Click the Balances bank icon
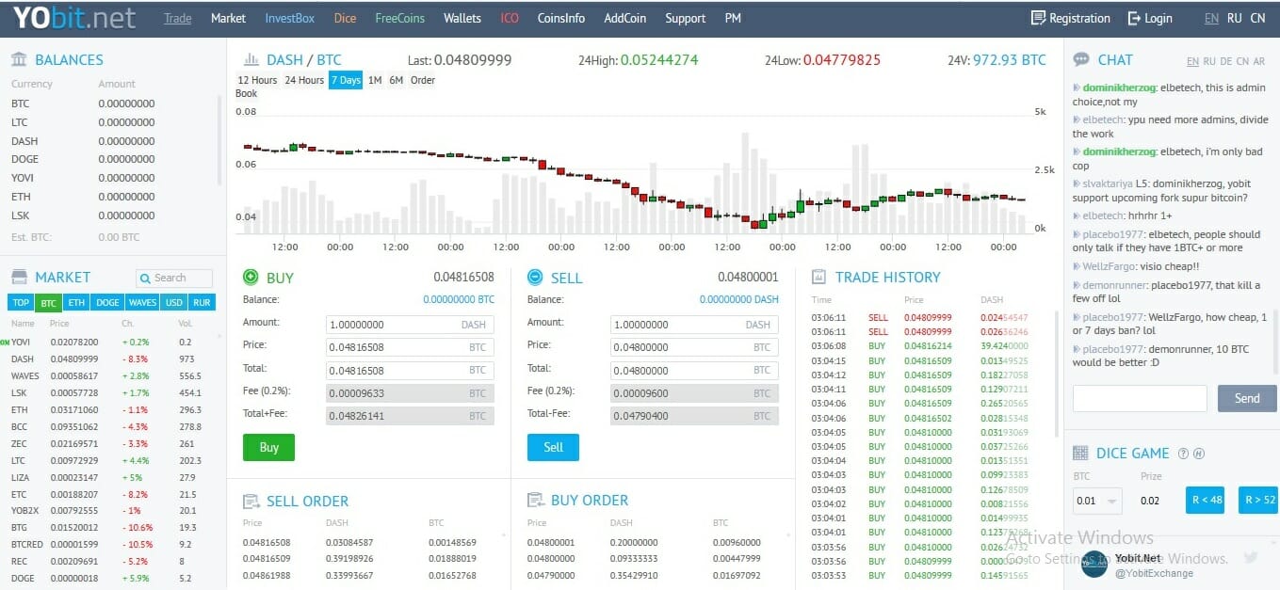This screenshot has width=1280, height=590. pyautogui.click(x=19, y=59)
